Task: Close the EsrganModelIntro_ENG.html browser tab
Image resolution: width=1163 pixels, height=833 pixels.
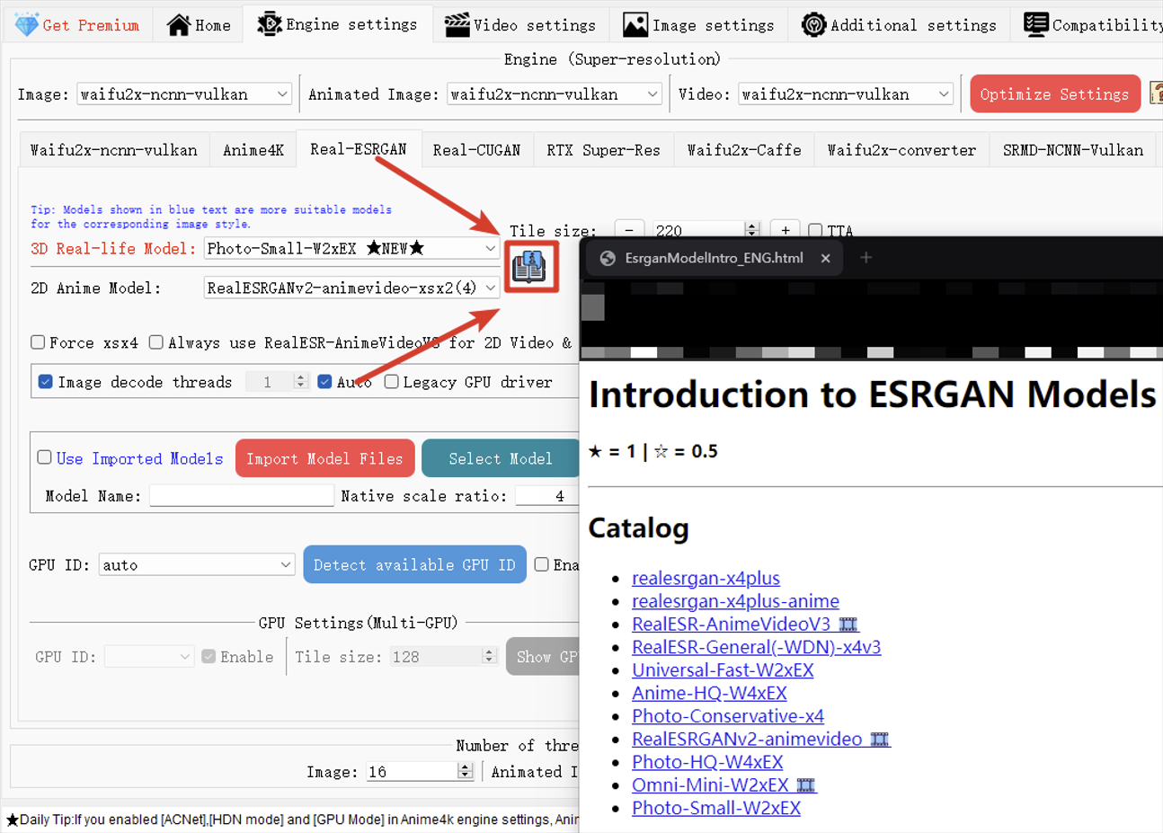Action: pyautogui.click(x=825, y=258)
